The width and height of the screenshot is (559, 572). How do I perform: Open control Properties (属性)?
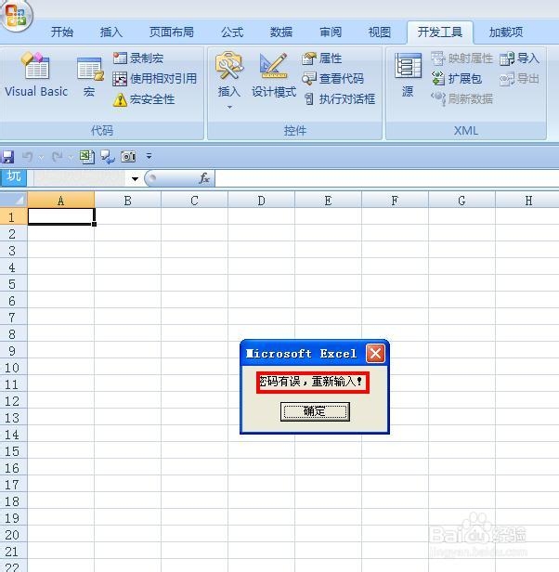point(322,58)
